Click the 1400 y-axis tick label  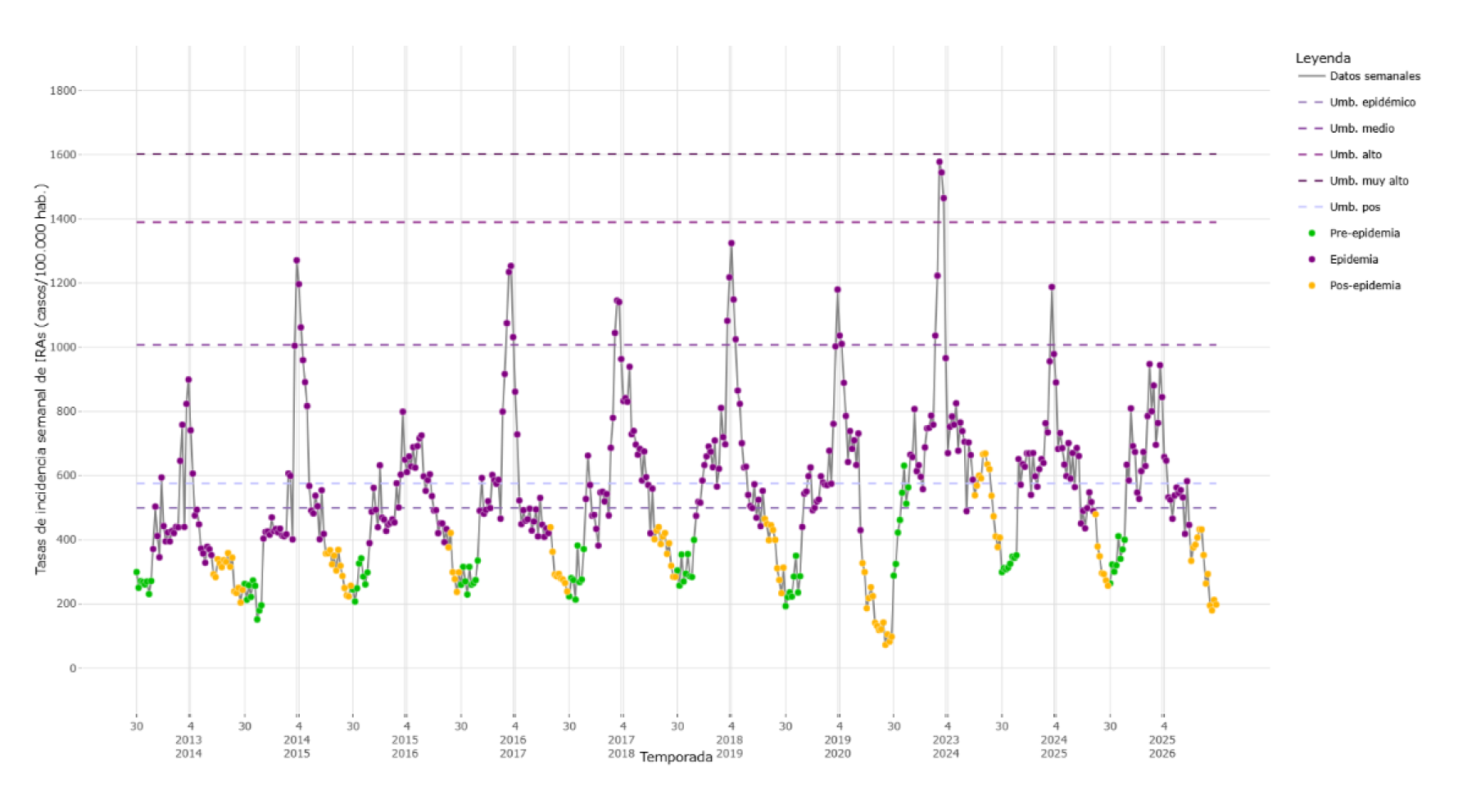click(x=63, y=219)
